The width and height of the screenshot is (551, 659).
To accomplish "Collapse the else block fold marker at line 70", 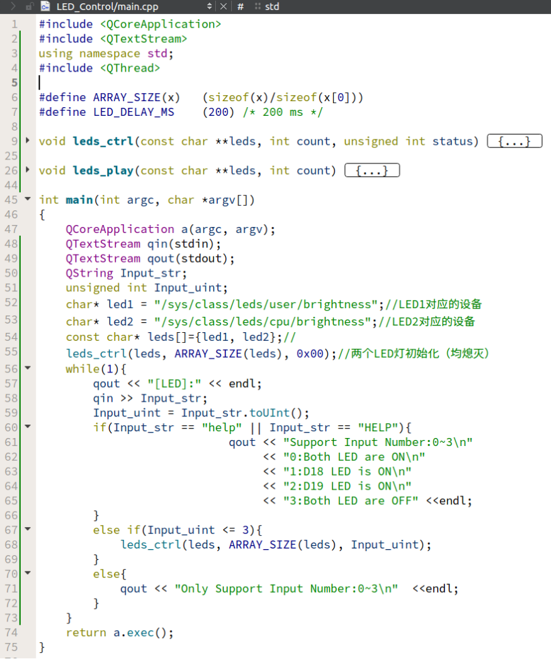I will click(27, 573).
